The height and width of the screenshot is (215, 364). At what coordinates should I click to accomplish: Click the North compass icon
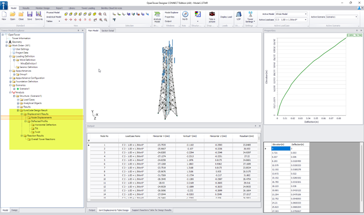(x=185, y=15)
